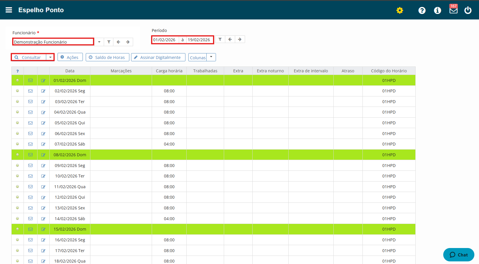
Task: Open settings via the yellow gear icon
Action: [x=400, y=10]
